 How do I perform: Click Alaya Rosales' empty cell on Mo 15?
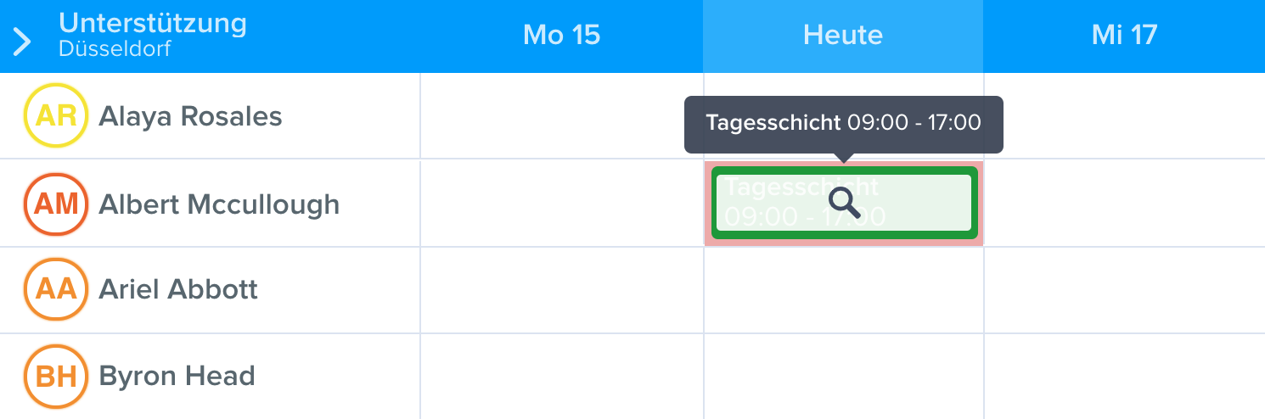coord(562,116)
